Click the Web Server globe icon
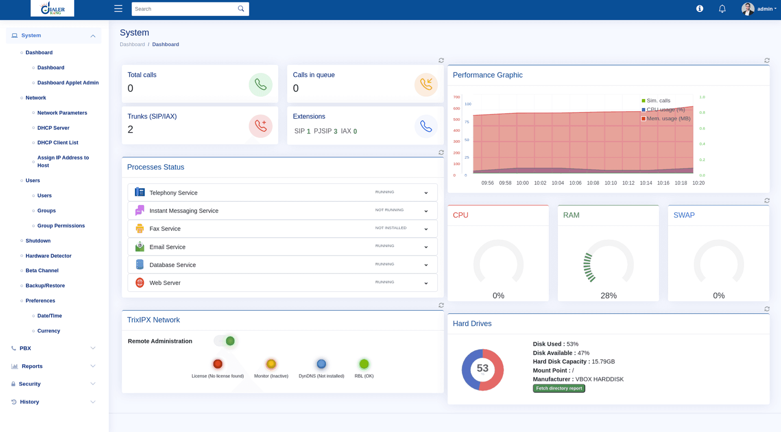Image resolution: width=781 pixels, height=432 pixels. (x=139, y=282)
